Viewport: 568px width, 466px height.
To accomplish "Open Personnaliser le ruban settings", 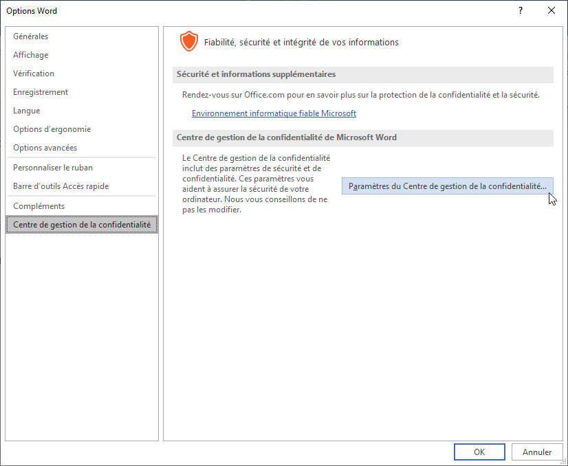I will [x=53, y=168].
